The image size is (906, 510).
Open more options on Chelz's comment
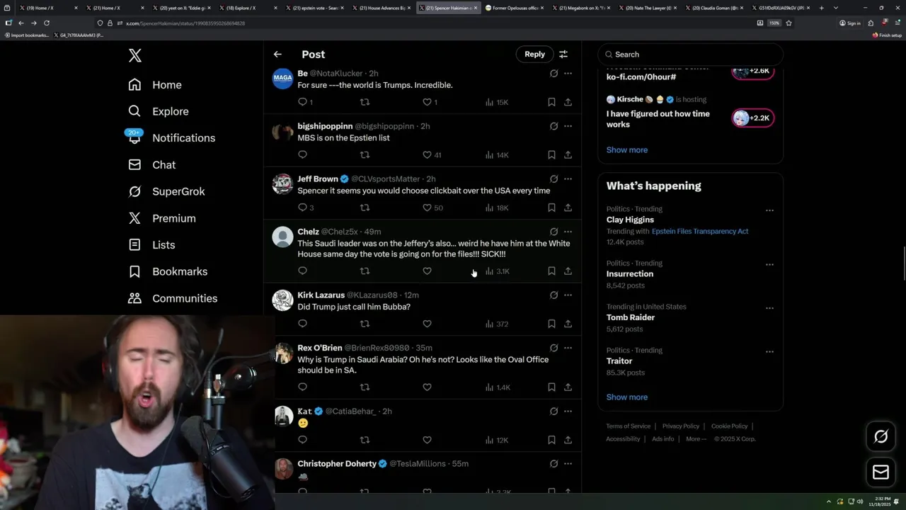(x=568, y=232)
